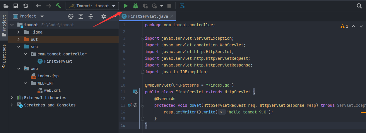Navigate forward with the right arrow

coord(49,6)
